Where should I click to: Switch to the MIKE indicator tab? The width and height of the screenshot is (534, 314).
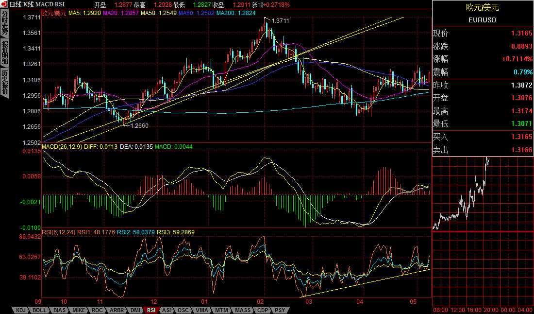[79, 310]
